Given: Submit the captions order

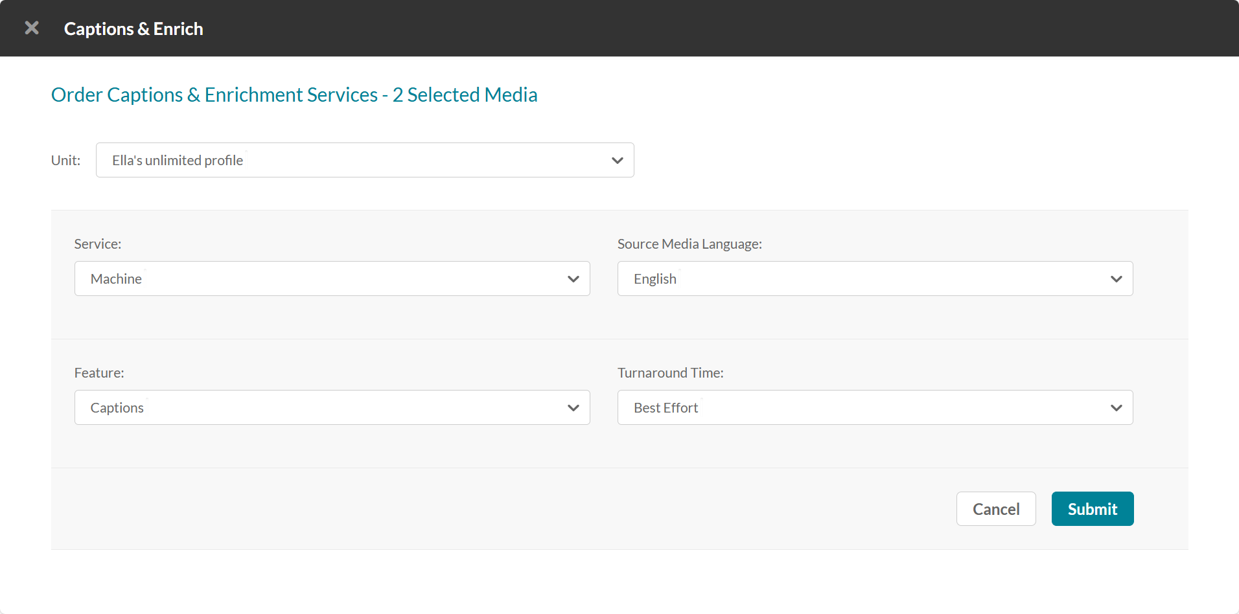Looking at the screenshot, I should coord(1092,509).
